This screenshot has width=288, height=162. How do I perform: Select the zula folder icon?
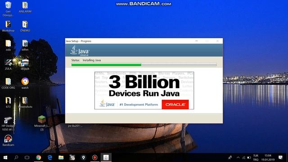(8, 45)
